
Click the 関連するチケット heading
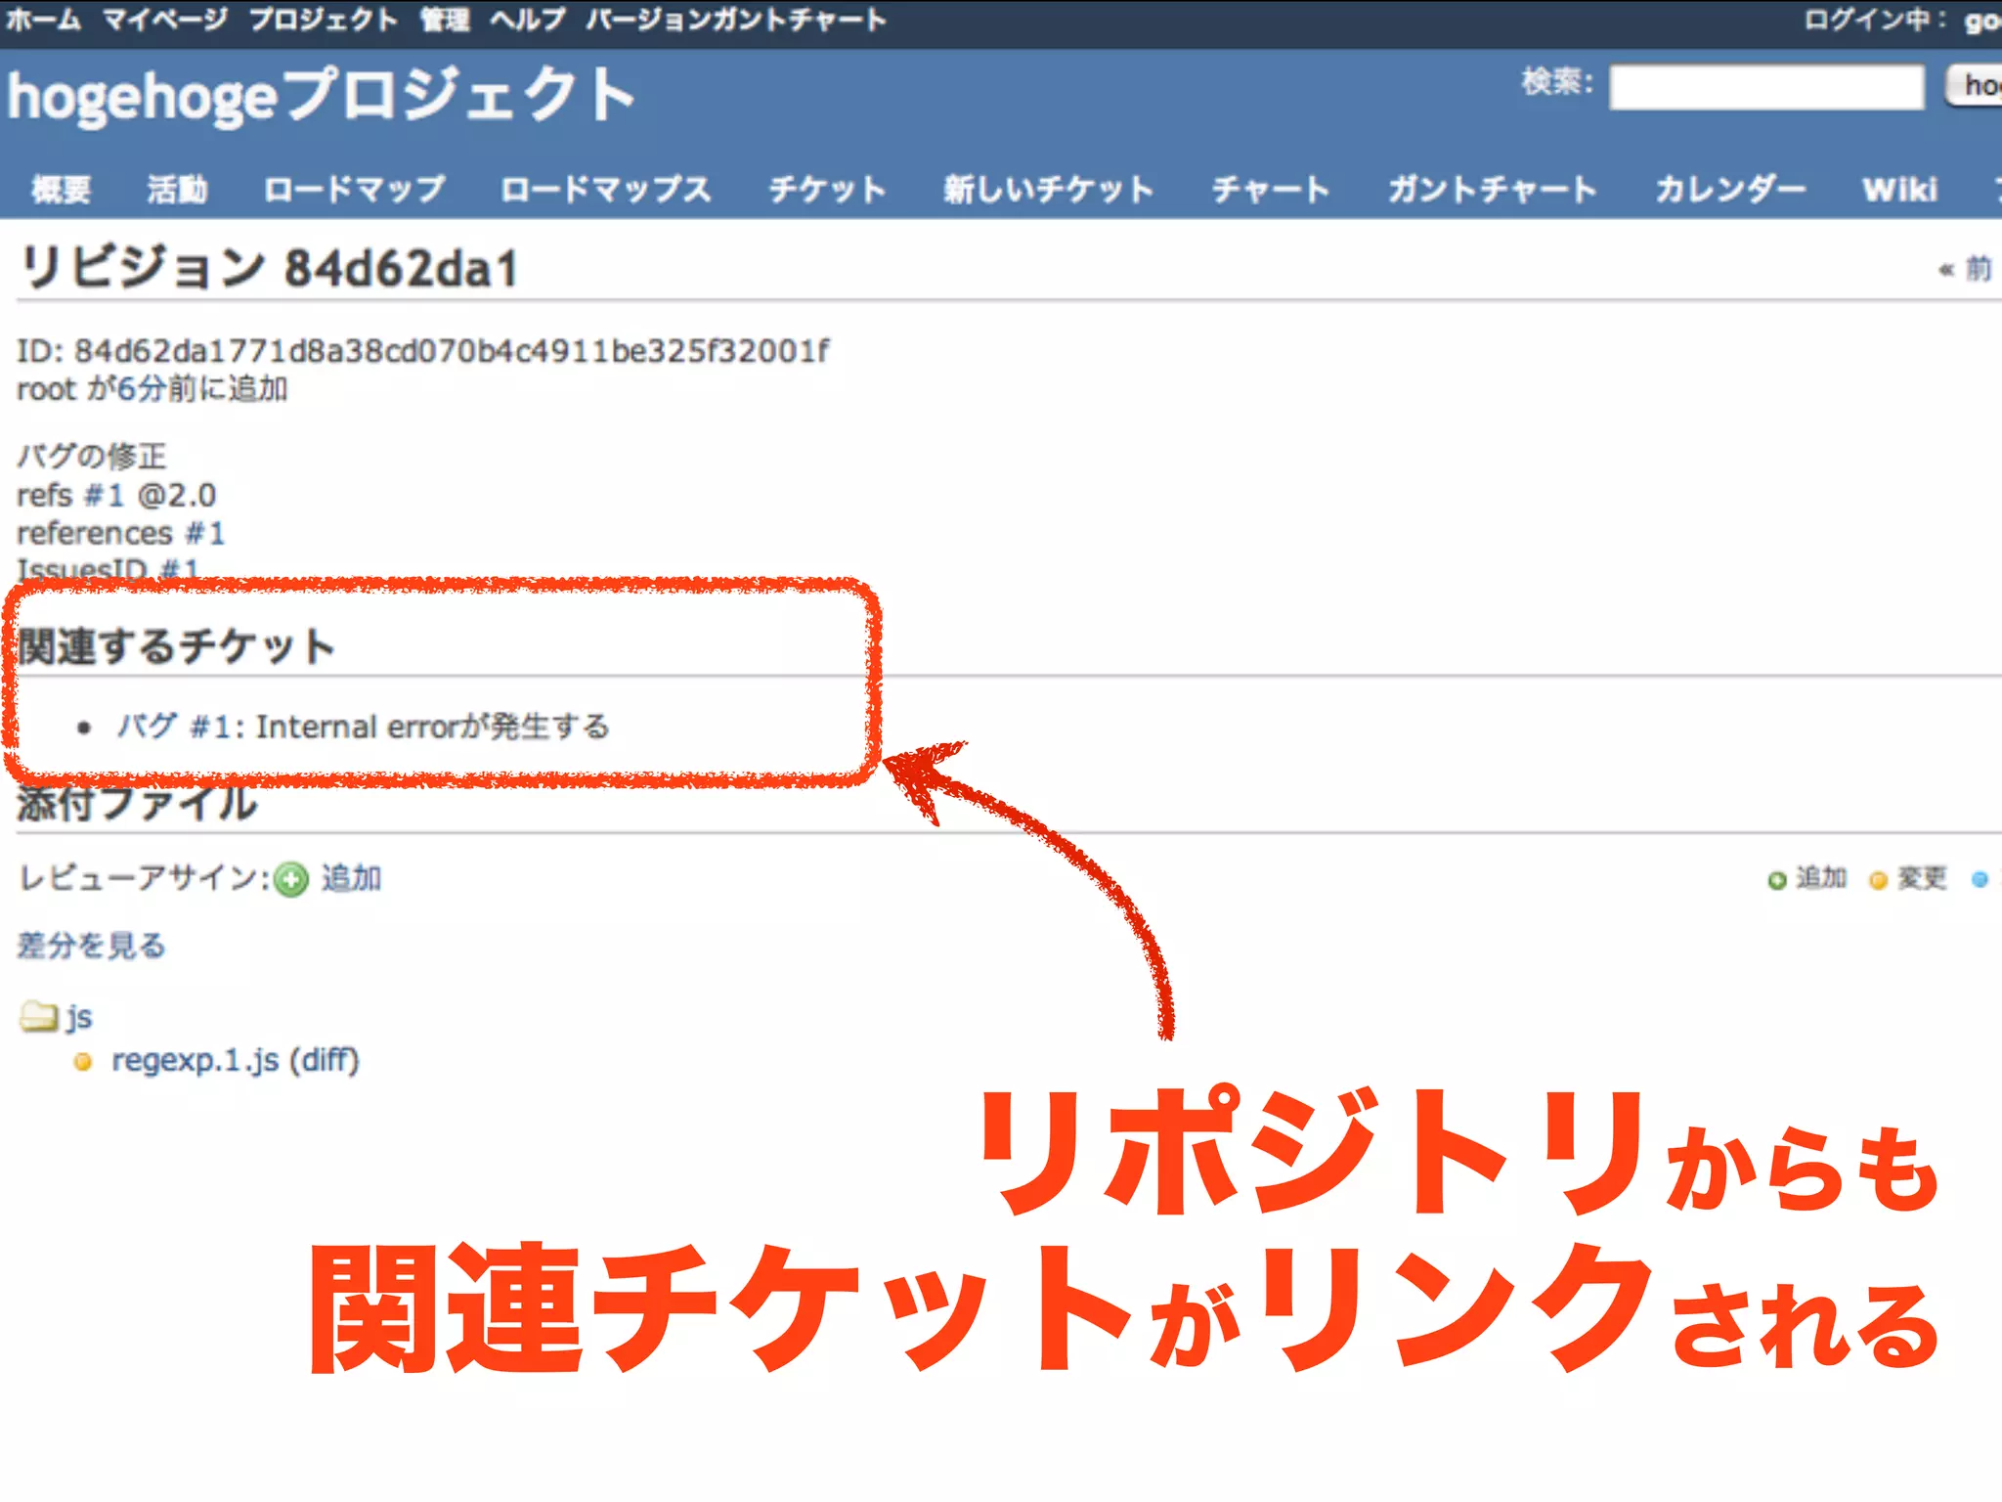(177, 646)
